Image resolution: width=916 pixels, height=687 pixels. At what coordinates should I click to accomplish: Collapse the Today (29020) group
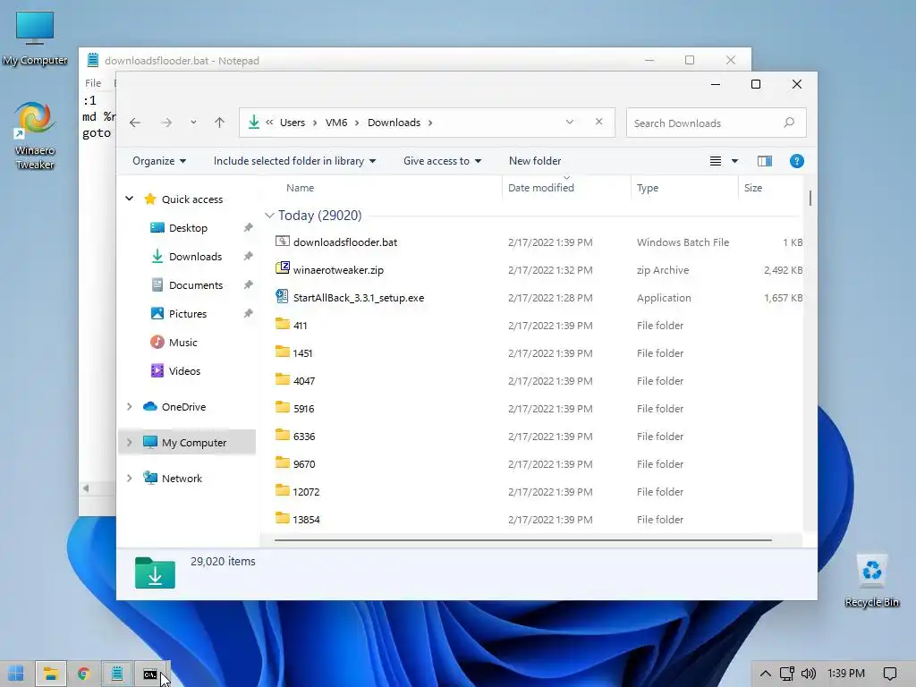pos(269,216)
